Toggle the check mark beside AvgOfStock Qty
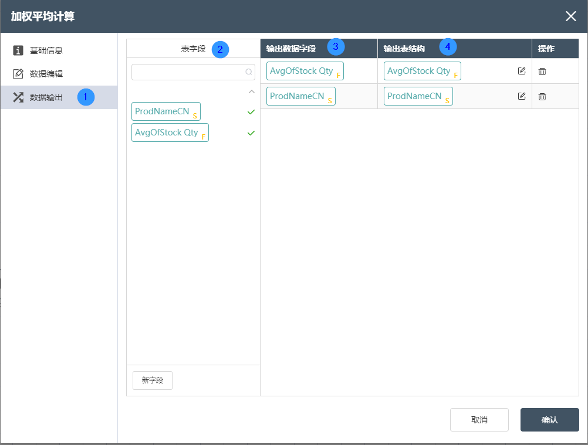 click(251, 133)
